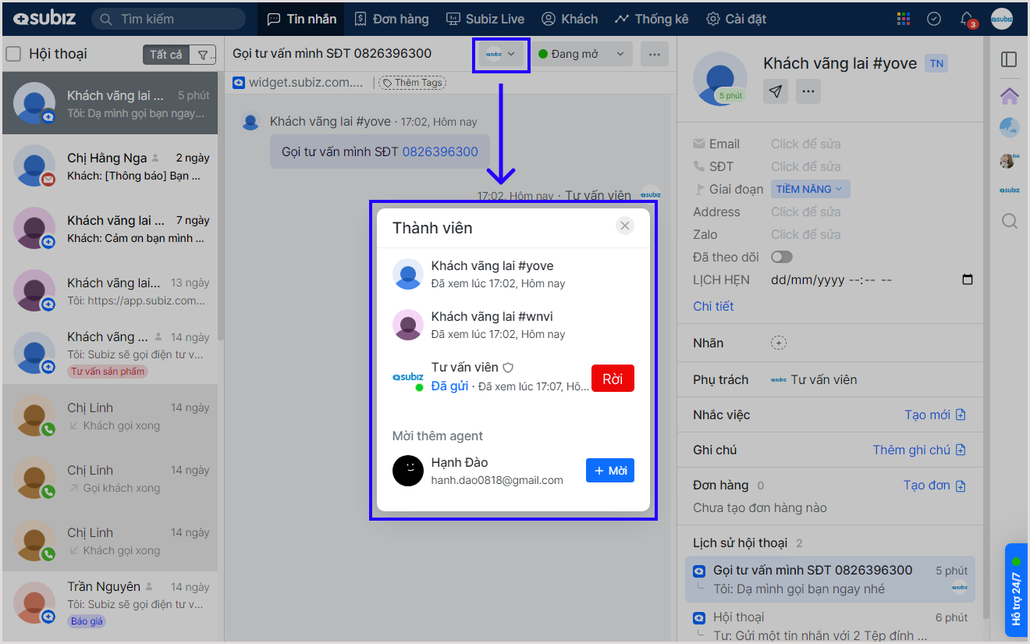Click the notification bell icon
The height and width of the screenshot is (644, 1030).
tap(967, 19)
